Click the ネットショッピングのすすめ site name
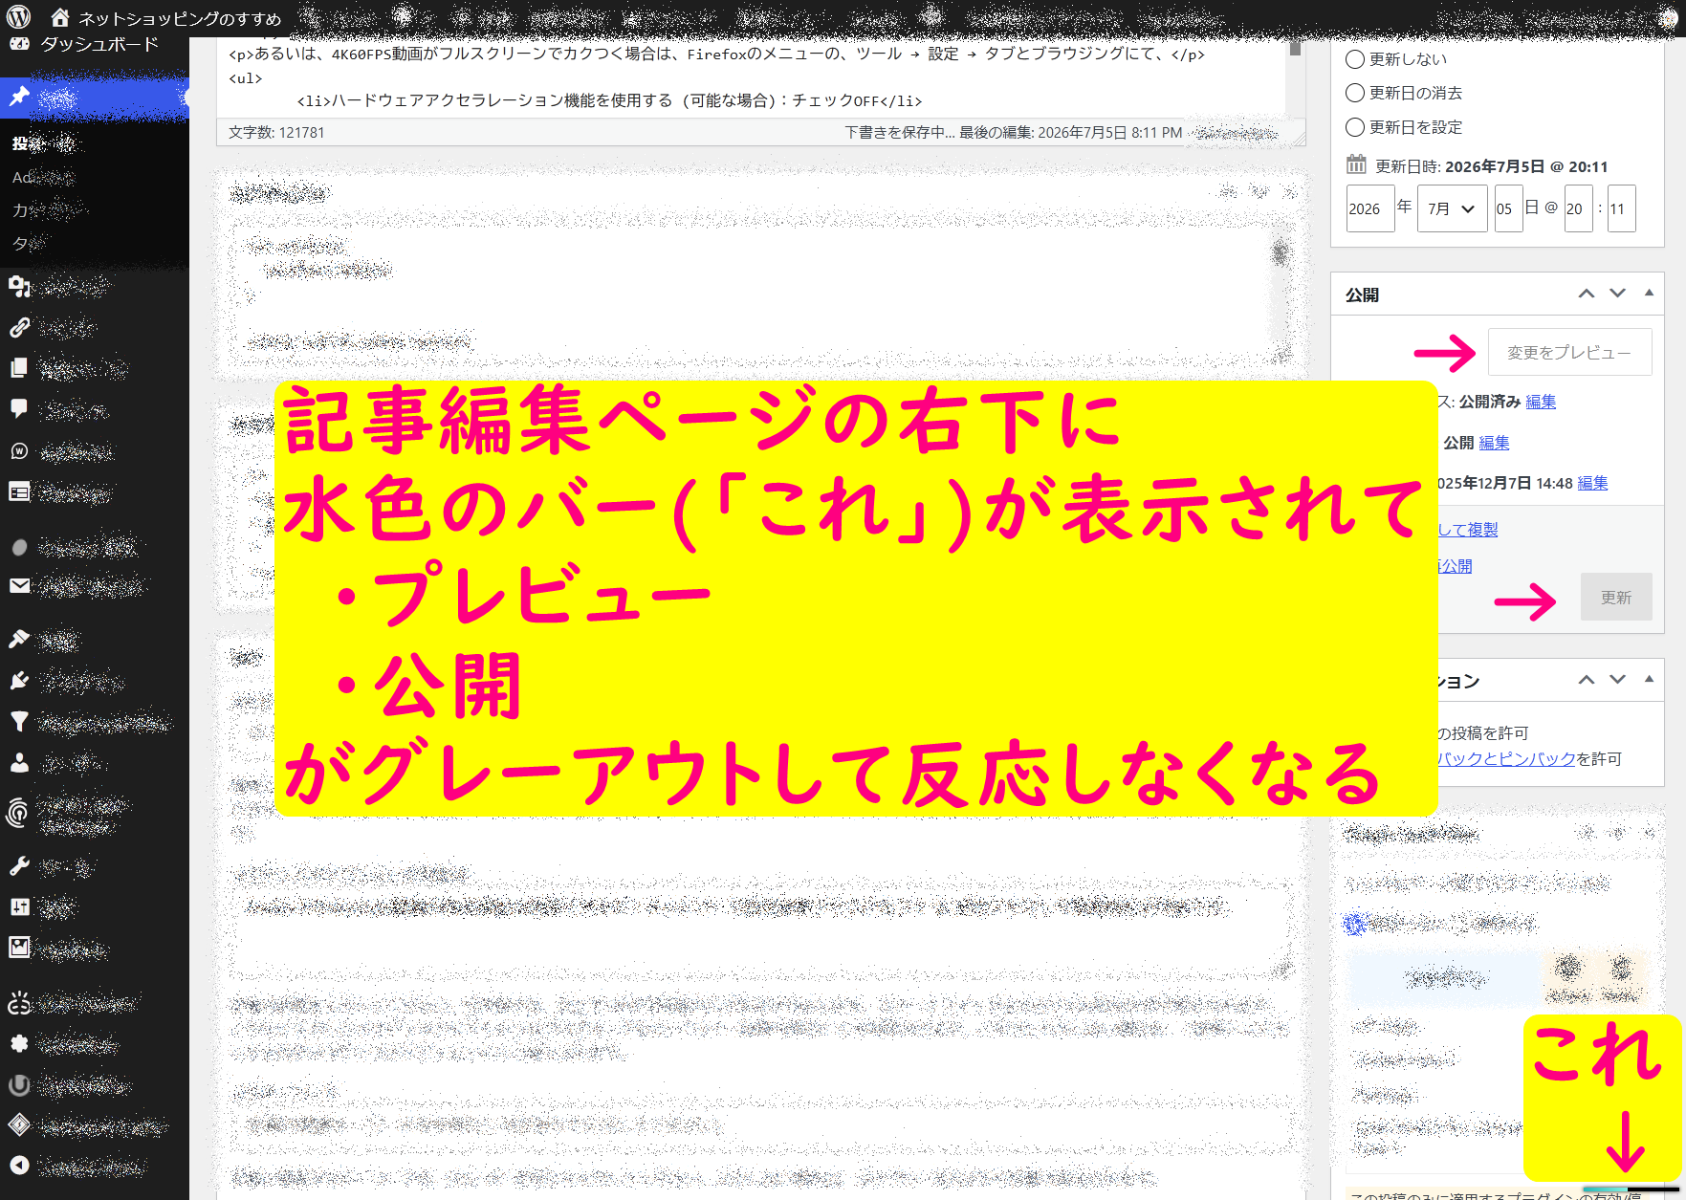Image resolution: width=1686 pixels, height=1200 pixels. tap(180, 18)
